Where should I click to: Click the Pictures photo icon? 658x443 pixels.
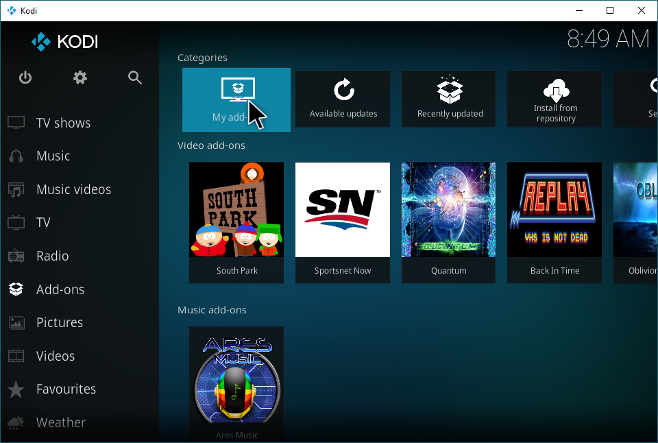pyautogui.click(x=16, y=322)
